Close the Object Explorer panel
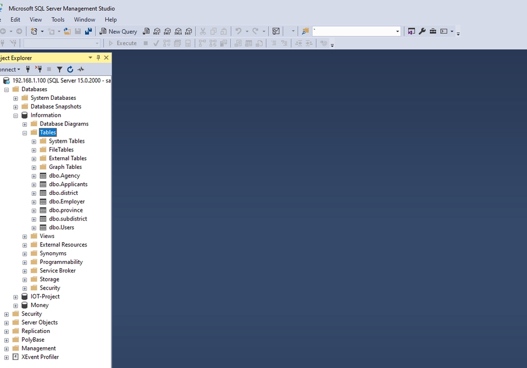 pyautogui.click(x=106, y=58)
